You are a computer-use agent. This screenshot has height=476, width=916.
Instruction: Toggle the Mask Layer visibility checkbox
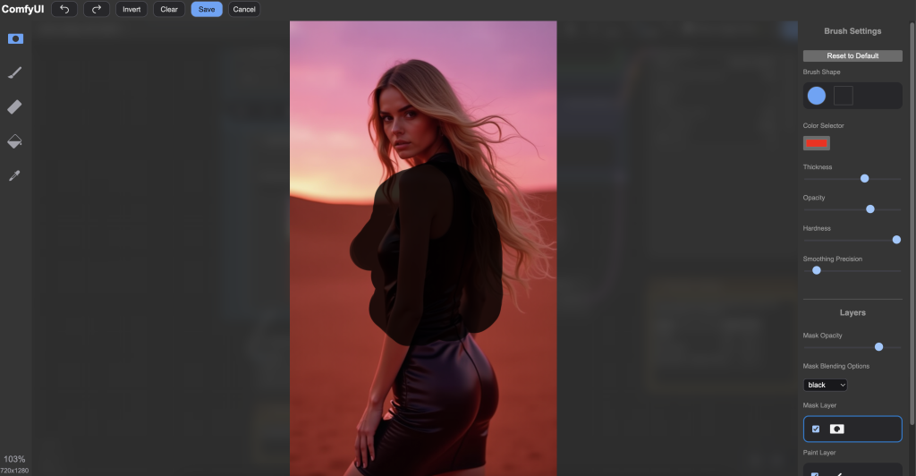coord(816,429)
